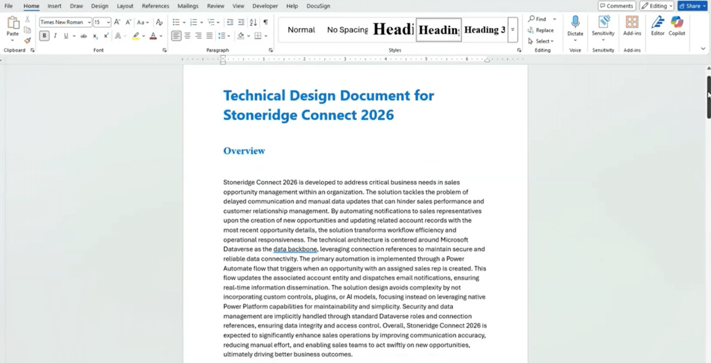711x363 pixels.
Task: Launch the Editor proofing tool
Action: (658, 26)
